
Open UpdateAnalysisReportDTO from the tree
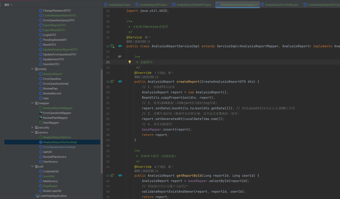tap(60, 49)
